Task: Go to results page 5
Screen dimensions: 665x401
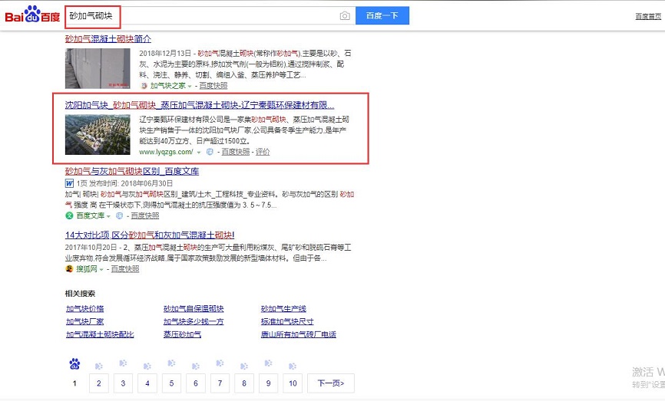Action: [171, 383]
